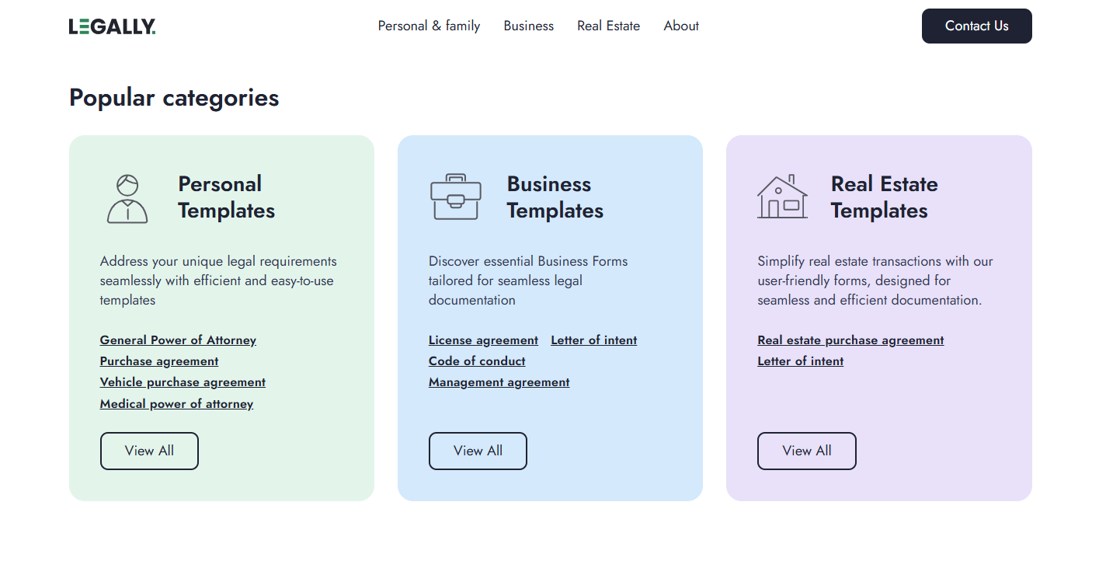Viewport: 1099px width, 568px height.
Task: View all Personal Templates
Action: click(149, 451)
